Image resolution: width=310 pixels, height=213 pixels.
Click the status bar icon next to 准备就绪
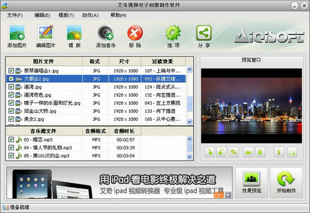tap(6, 207)
